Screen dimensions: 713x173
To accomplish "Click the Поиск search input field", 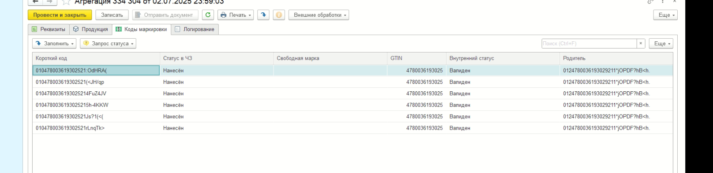I will 589,43.
